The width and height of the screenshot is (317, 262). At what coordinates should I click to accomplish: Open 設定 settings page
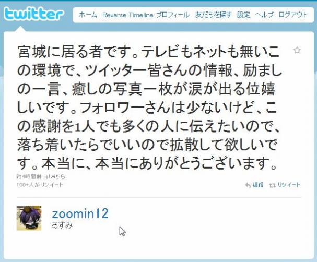pos(243,15)
